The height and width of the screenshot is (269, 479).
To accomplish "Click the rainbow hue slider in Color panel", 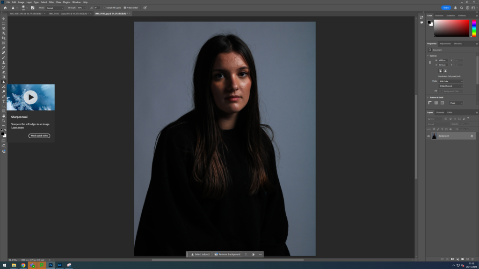I will tap(474, 28).
